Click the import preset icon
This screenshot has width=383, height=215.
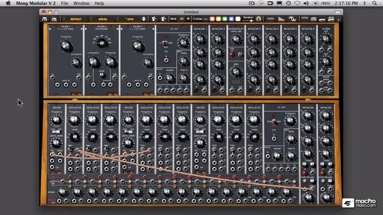point(154,19)
